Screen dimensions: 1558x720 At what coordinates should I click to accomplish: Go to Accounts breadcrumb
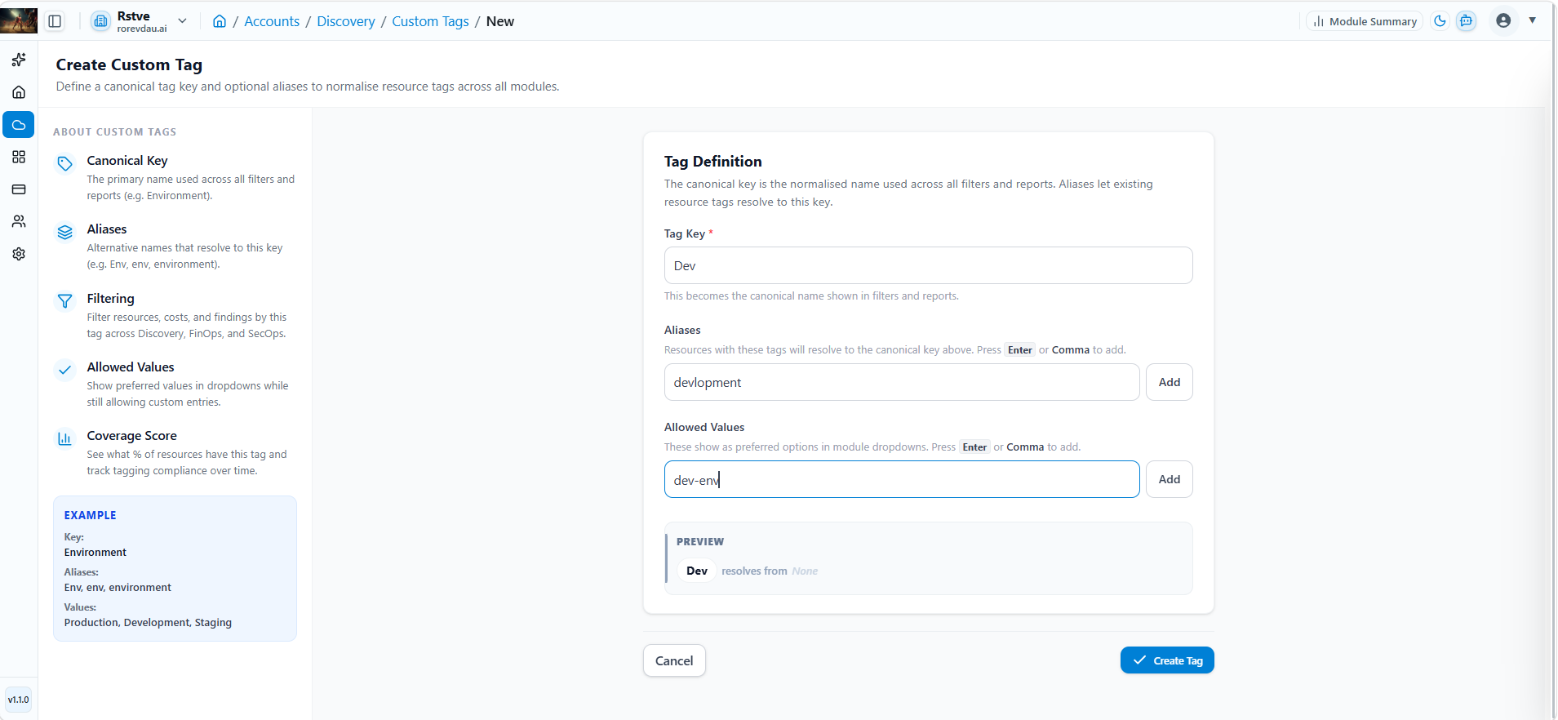pyautogui.click(x=272, y=21)
